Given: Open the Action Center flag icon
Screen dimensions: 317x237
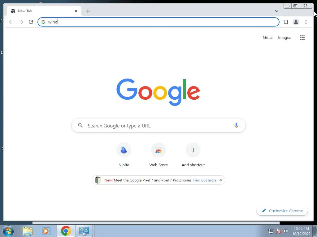Looking at the screenshot, I should click(278, 231).
